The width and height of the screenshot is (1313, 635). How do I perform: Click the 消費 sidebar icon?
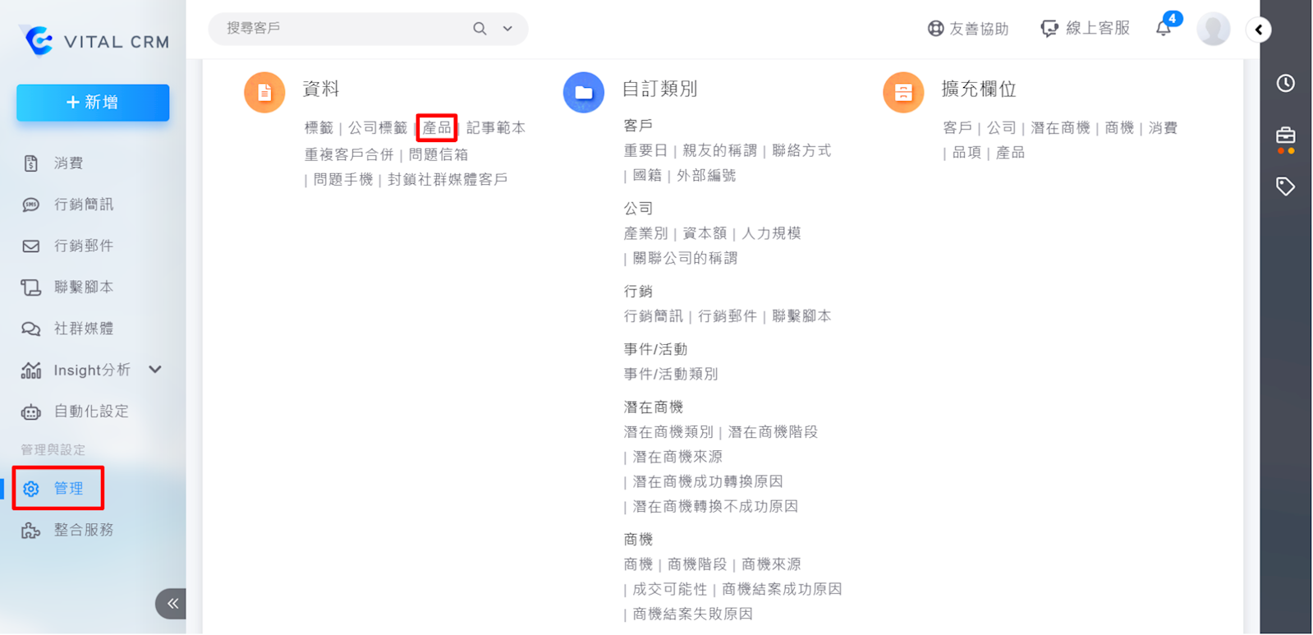coord(31,163)
